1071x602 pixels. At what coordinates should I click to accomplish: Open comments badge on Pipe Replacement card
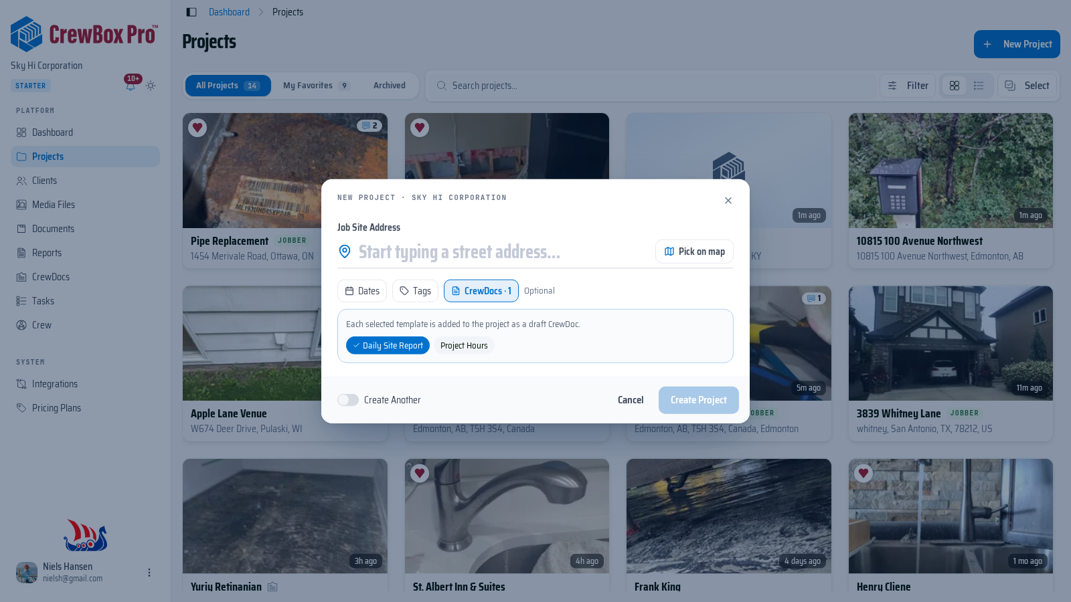369,126
